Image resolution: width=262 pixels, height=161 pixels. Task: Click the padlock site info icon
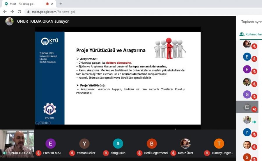28,12
